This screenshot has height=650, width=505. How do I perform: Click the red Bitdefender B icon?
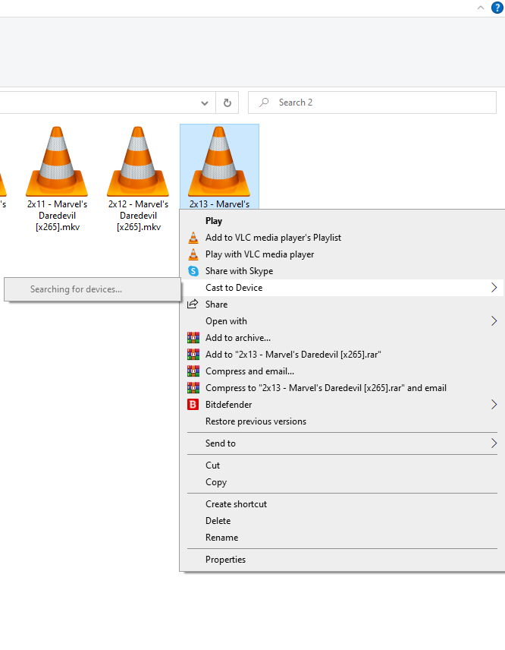click(x=193, y=405)
